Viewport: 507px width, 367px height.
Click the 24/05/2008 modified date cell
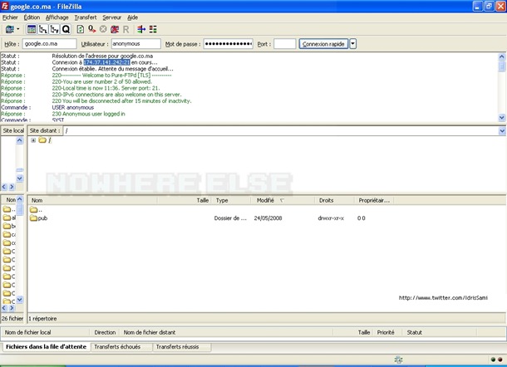(268, 218)
